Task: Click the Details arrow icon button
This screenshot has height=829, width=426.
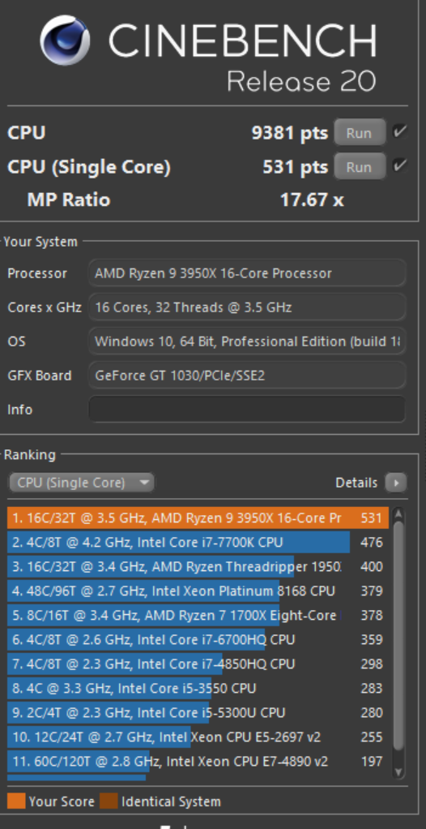Action: pos(395,482)
